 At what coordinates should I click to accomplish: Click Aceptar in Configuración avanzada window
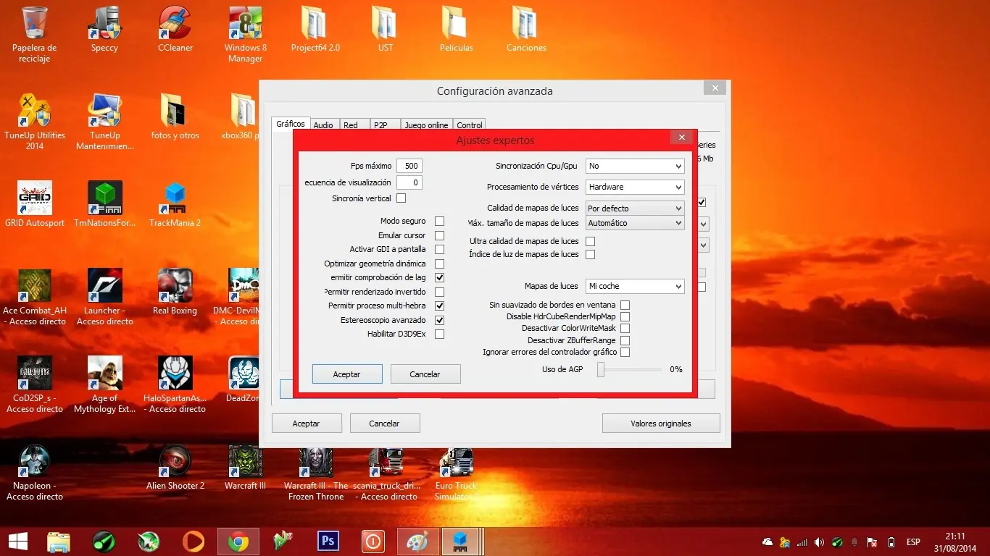pos(307,424)
